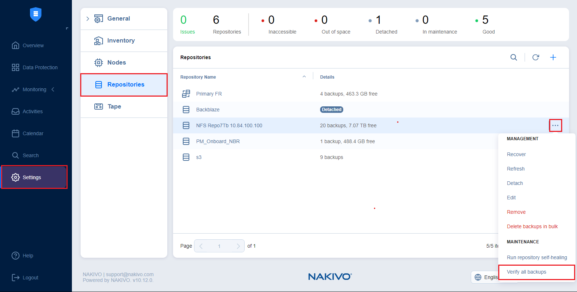Screen dimensions: 577x292
Task: Select Verify all backups menu option
Action: (x=526, y=272)
